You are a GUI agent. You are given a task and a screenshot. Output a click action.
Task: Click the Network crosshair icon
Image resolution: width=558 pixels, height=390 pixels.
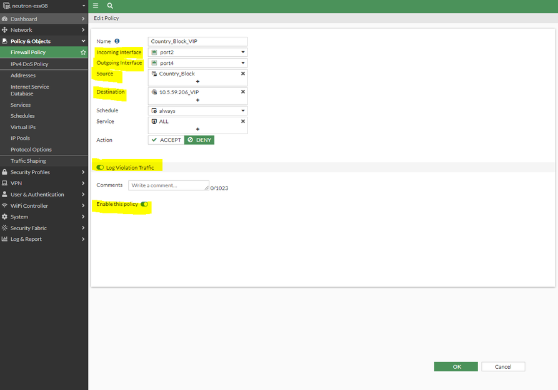[4, 30]
